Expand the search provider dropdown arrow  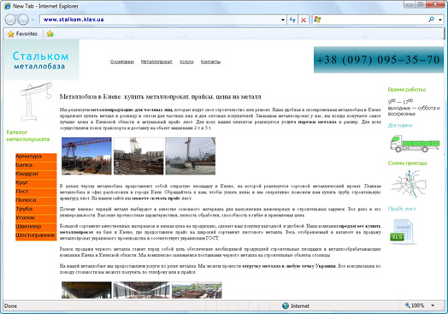pyautogui.click(x=440, y=20)
